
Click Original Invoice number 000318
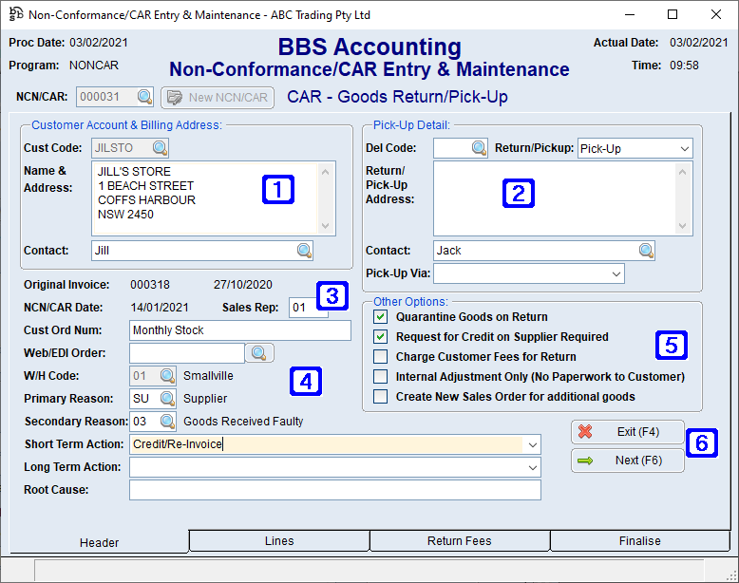(150, 285)
